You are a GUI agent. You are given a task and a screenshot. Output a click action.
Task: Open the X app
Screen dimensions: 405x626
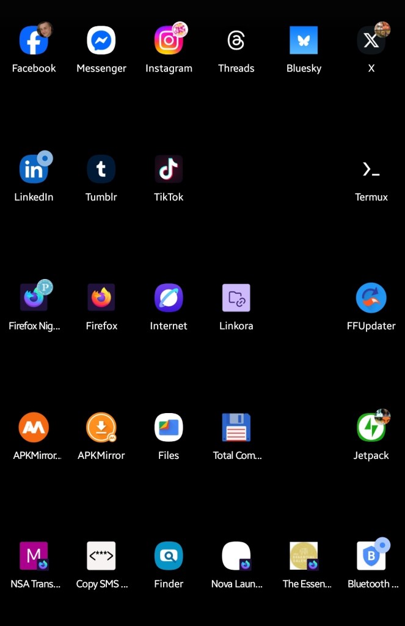point(371,41)
